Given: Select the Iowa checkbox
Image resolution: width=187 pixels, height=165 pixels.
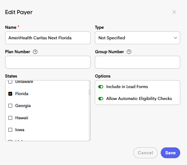Looking at the screenshot, I should click(10, 130).
